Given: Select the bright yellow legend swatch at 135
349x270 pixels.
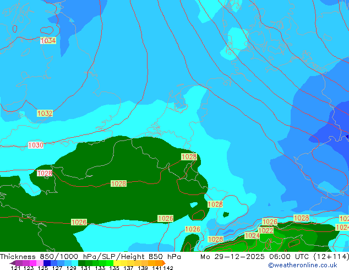Looking at the screenshot, I should tap(117, 263).
